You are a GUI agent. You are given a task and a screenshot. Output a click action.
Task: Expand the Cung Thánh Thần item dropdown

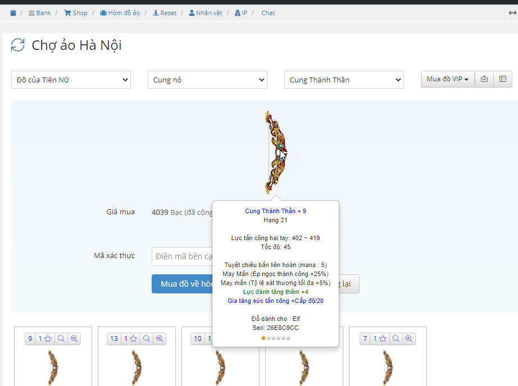(344, 80)
